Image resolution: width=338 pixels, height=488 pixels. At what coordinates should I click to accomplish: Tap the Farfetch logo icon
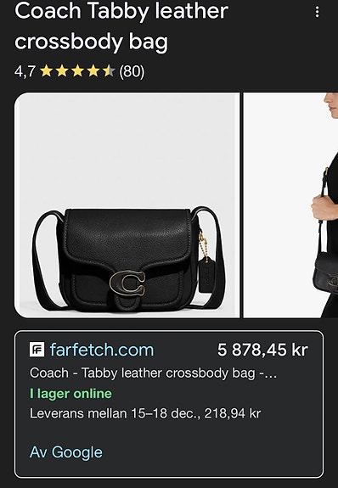[x=37, y=349]
